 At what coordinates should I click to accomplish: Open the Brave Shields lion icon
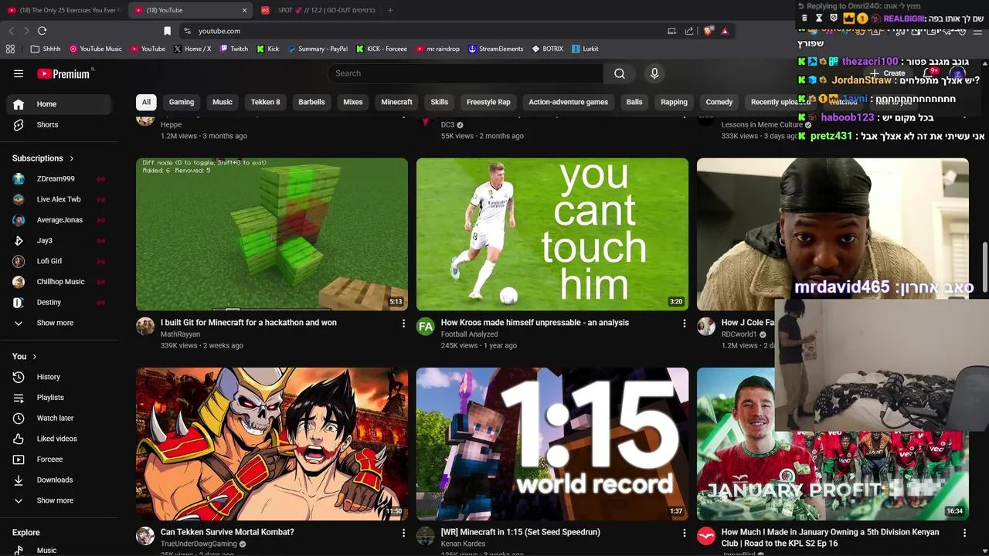click(x=708, y=31)
